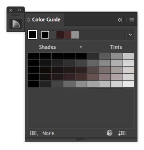144x150 pixels.
Task: Open the Color Guide panel flyout menu
Action: 132,20
